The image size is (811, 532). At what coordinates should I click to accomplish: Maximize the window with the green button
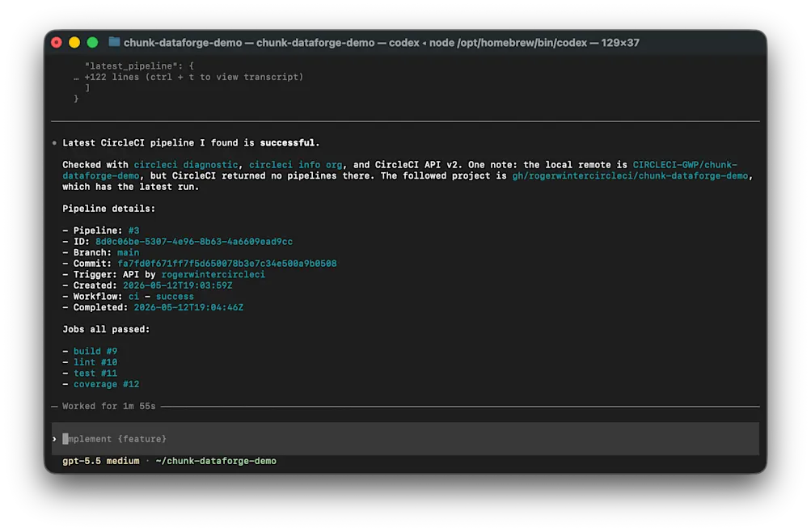pos(93,42)
